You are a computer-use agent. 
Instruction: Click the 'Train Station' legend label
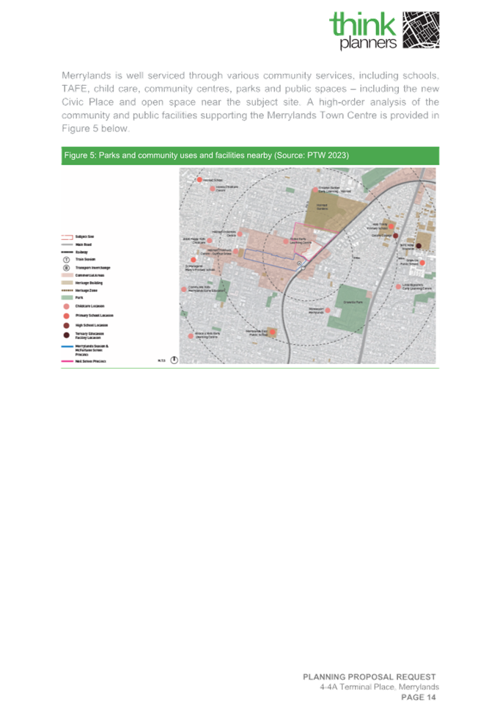86,260
